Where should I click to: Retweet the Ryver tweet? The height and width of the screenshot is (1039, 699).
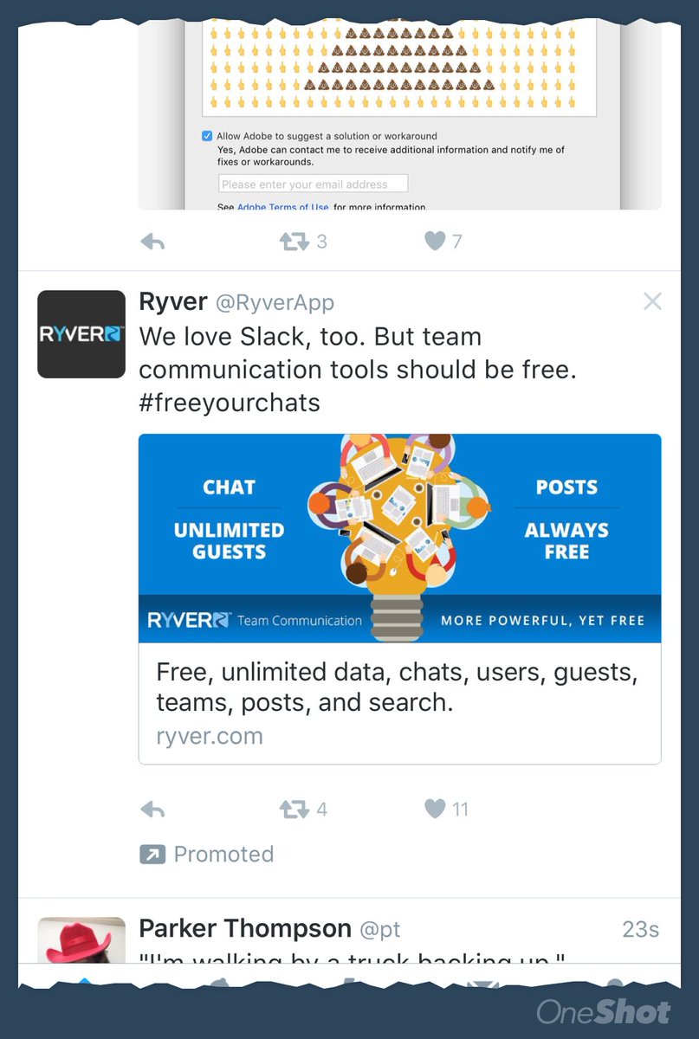294,810
